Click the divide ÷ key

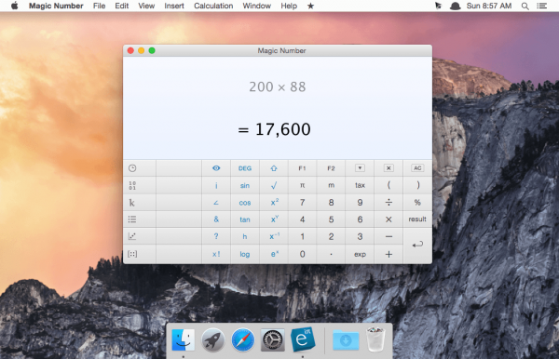[389, 203]
